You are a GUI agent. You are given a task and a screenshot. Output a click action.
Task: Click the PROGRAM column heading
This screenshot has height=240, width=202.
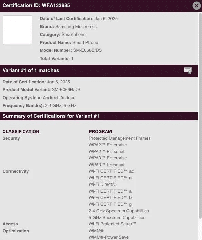coord(100,131)
